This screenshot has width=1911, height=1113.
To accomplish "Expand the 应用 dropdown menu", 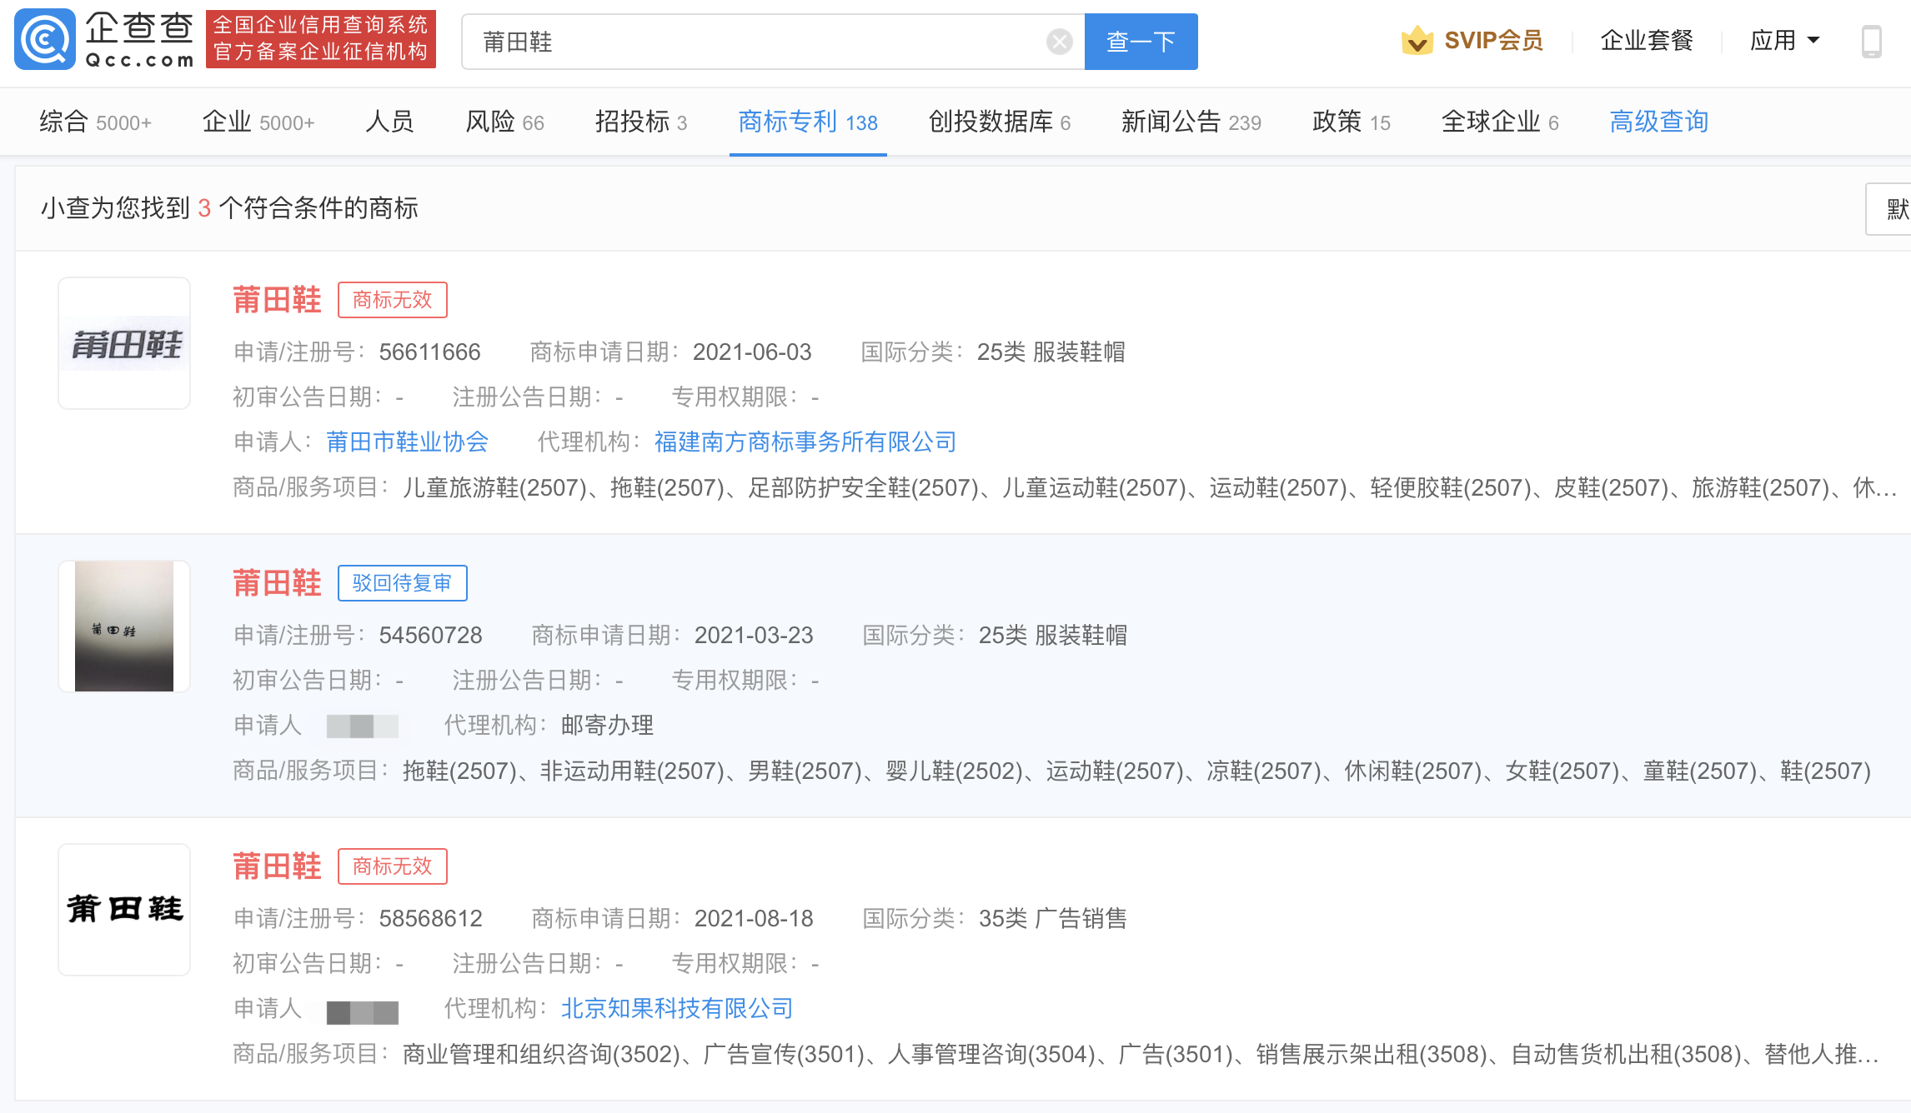I will (x=1784, y=40).
